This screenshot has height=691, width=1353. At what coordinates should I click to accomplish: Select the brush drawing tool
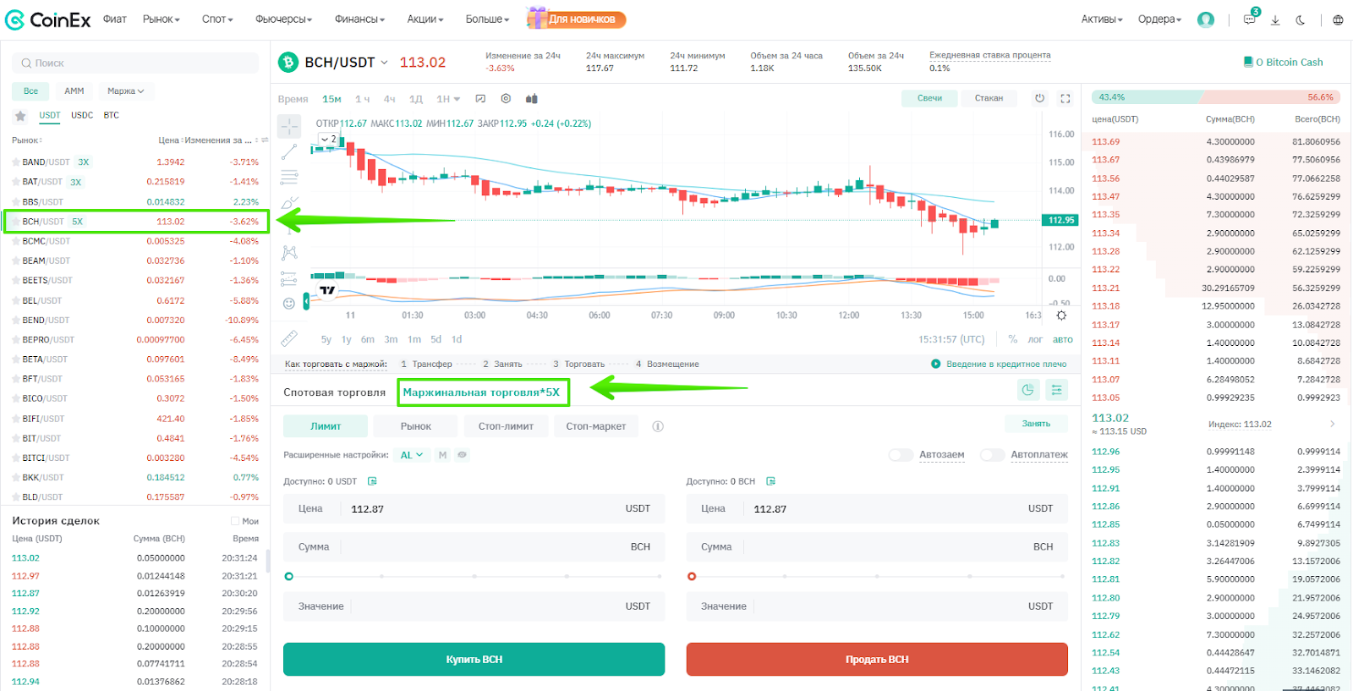point(289,203)
